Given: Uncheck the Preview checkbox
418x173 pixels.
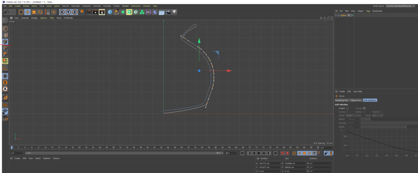Looking at the screenshot, I should [364, 108].
